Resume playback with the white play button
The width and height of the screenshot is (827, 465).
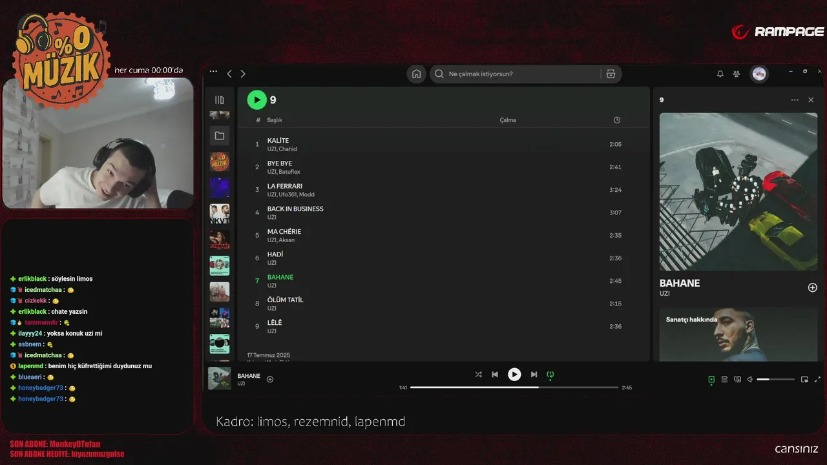click(514, 375)
